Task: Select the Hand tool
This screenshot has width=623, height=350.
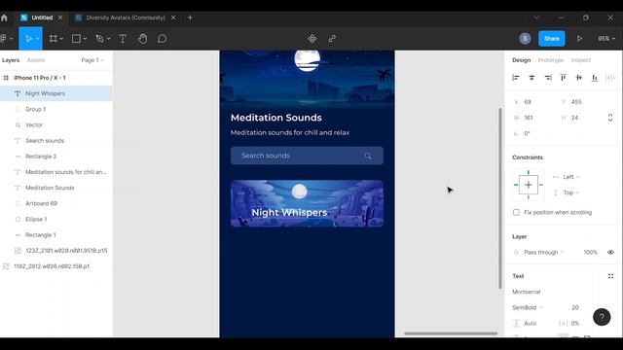Action: coord(142,39)
